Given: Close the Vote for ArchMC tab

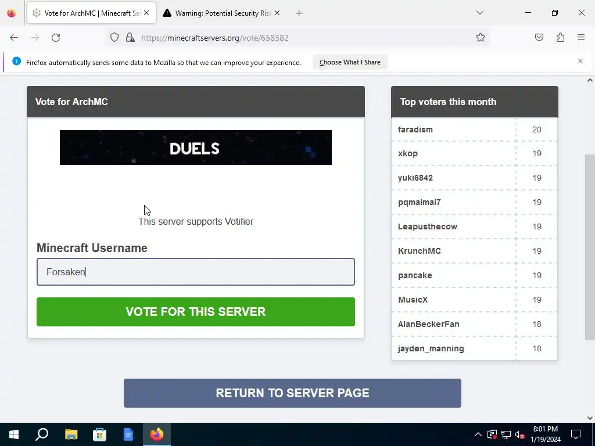Looking at the screenshot, I should (146, 13).
